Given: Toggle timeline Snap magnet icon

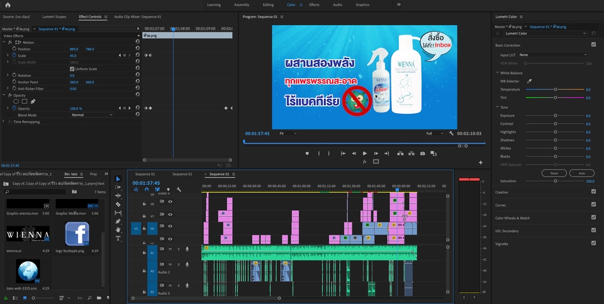Looking at the screenshot, I should 147,189.
